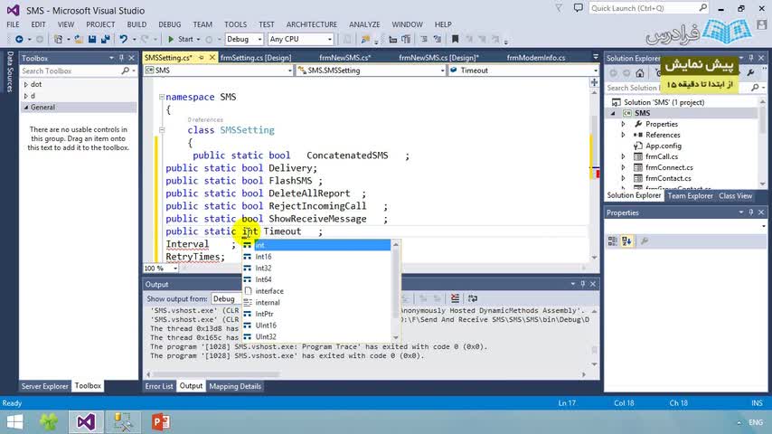Switch to Team Explorer tab
This screenshot has height=434, width=772.
pos(690,196)
